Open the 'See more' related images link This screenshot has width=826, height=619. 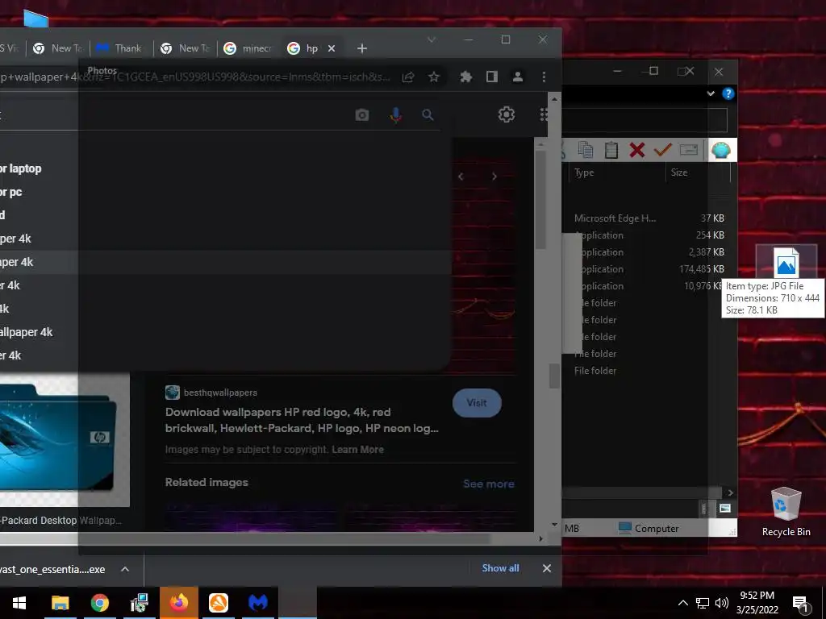[x=489, y=484]
